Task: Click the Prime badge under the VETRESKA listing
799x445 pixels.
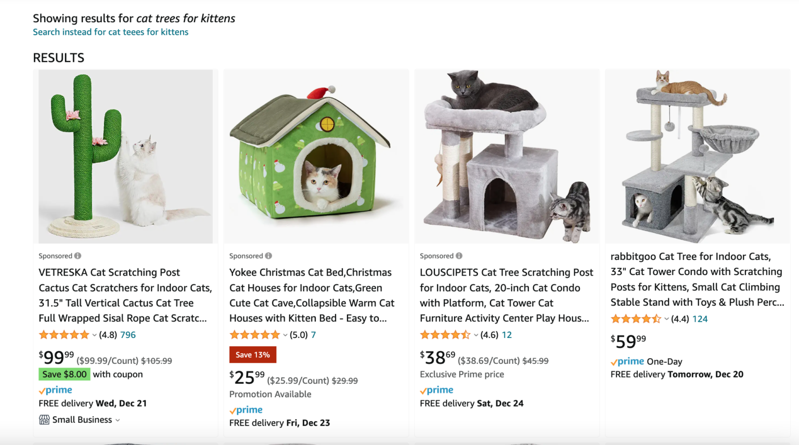Action: click(x=55, y=389)
